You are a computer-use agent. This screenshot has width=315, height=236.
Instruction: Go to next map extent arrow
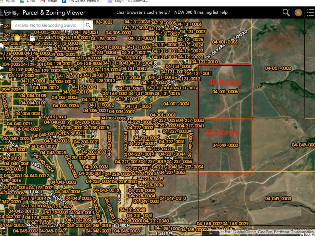tap(1, 76)
